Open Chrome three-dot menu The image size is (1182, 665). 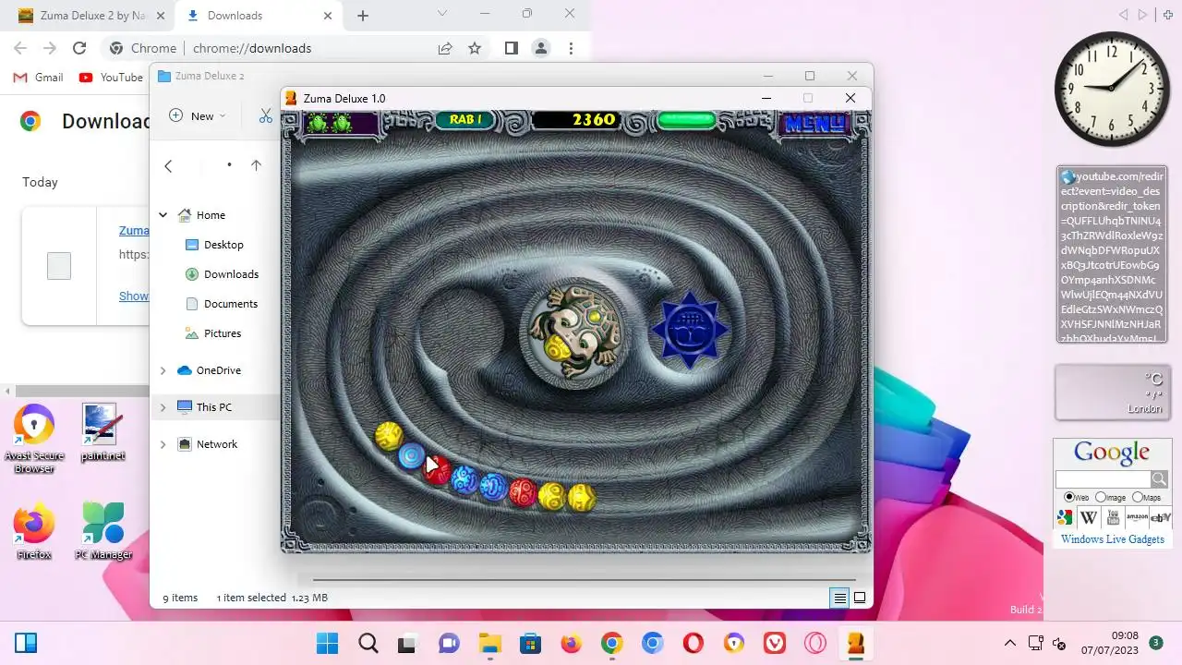click(571, 48)
